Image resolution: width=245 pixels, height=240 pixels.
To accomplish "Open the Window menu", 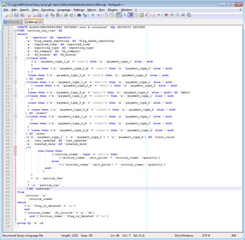I will click(126, 10).
